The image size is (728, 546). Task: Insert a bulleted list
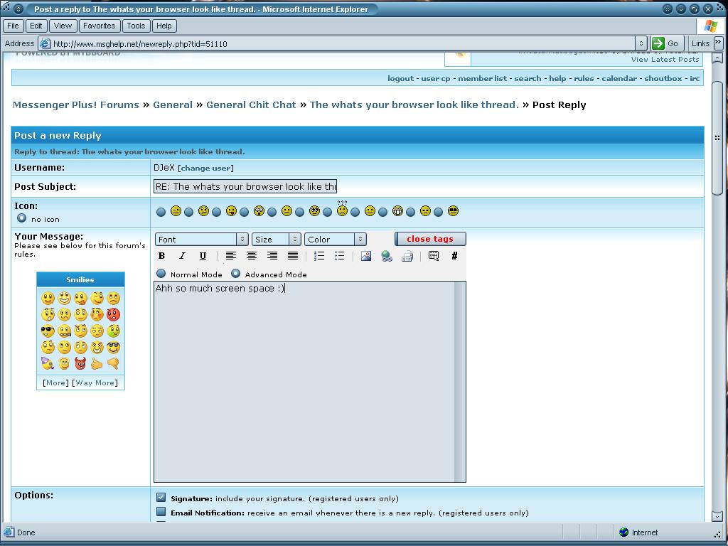click(339, 256)
